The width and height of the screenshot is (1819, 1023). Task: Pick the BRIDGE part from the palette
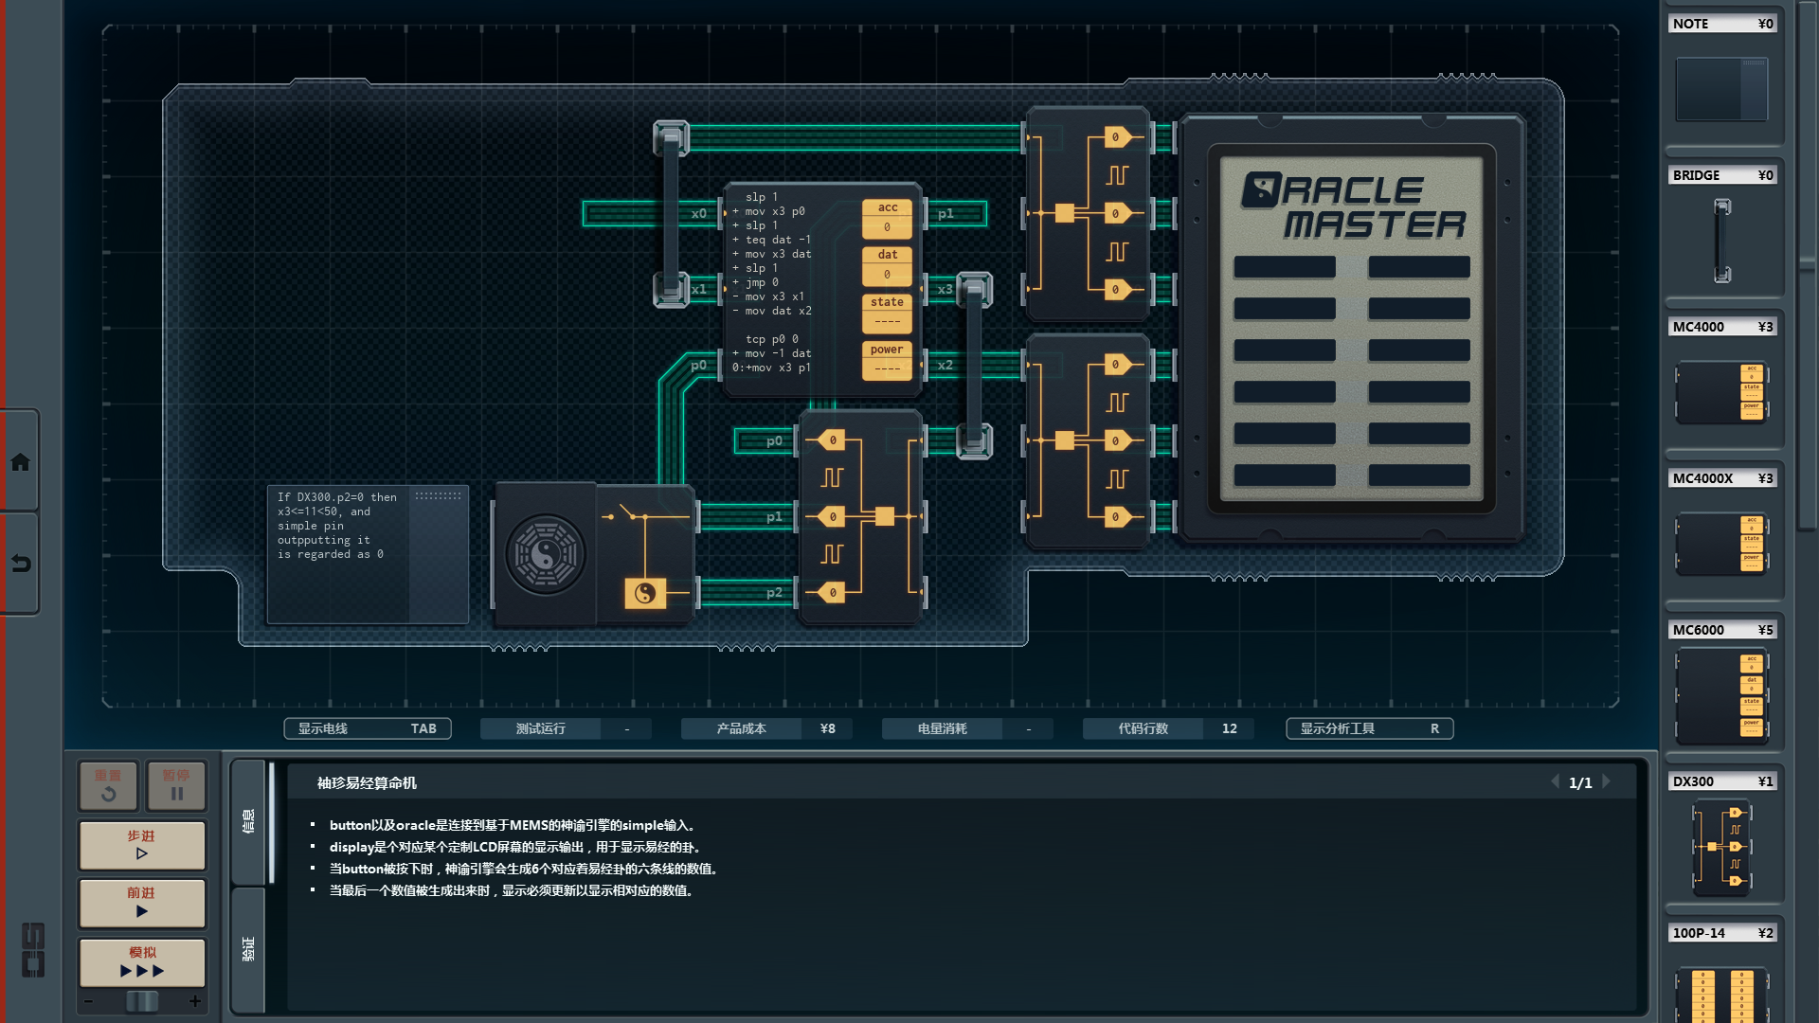click(1721, 240)
